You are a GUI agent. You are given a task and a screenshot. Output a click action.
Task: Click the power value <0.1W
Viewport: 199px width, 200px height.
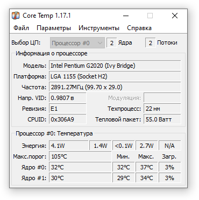[124, 146]
